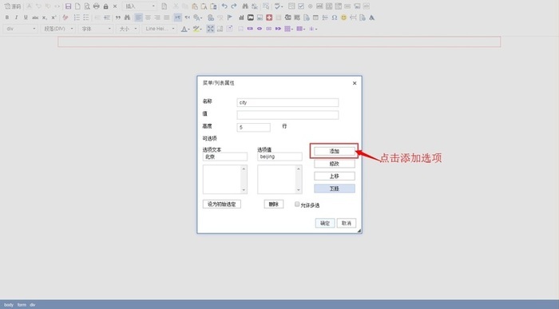
Task: Click the New Page icon
Action: pyautogui.click(x=77, y=6)
